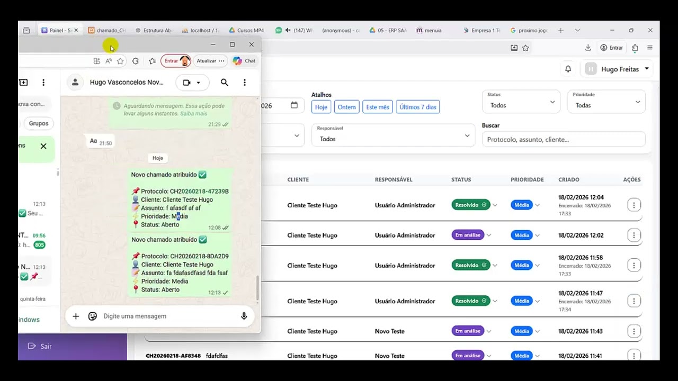Open the Firefox downloads icon
The height and width of the screenshot is (381, 678).
[x=588, y=48]
